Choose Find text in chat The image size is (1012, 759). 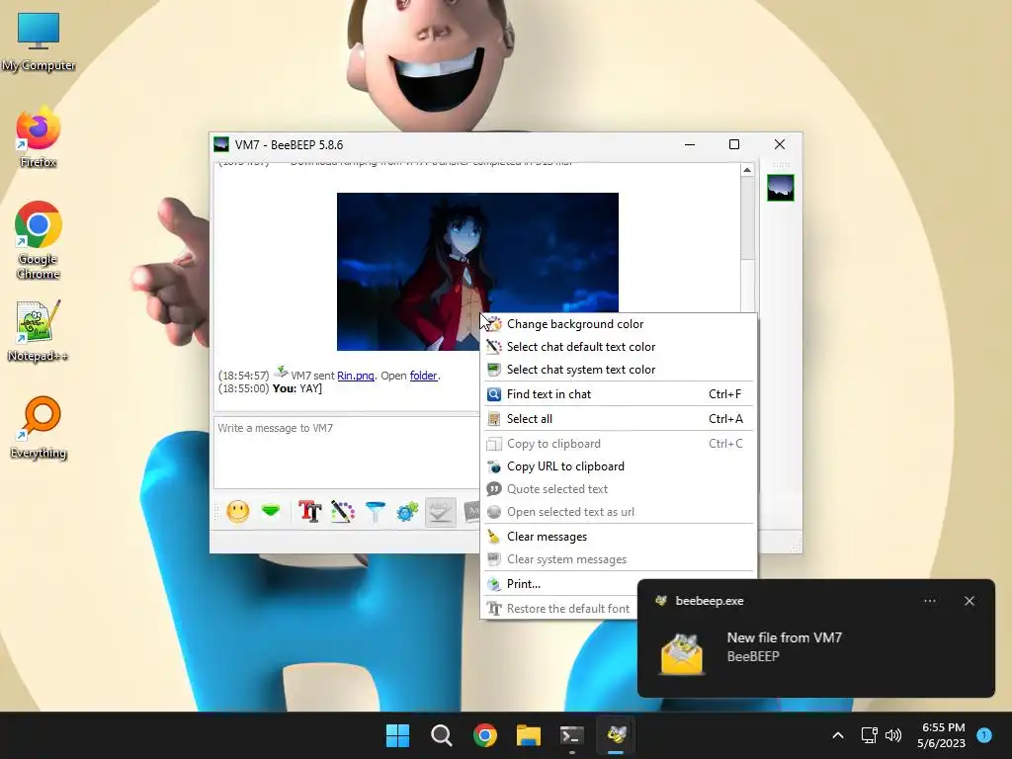click(x=619, y=394)
